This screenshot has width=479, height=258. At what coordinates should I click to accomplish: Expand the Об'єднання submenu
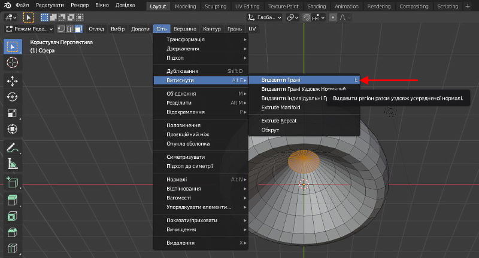(x=201, y=94)
